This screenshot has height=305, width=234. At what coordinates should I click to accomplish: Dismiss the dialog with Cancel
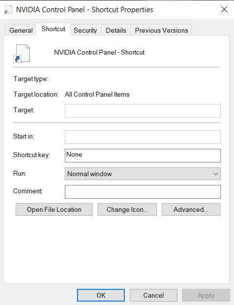click(x=154, y=295)
